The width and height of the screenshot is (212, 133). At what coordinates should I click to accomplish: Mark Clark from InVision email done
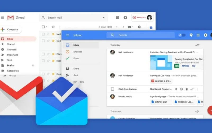click(192, 89)
